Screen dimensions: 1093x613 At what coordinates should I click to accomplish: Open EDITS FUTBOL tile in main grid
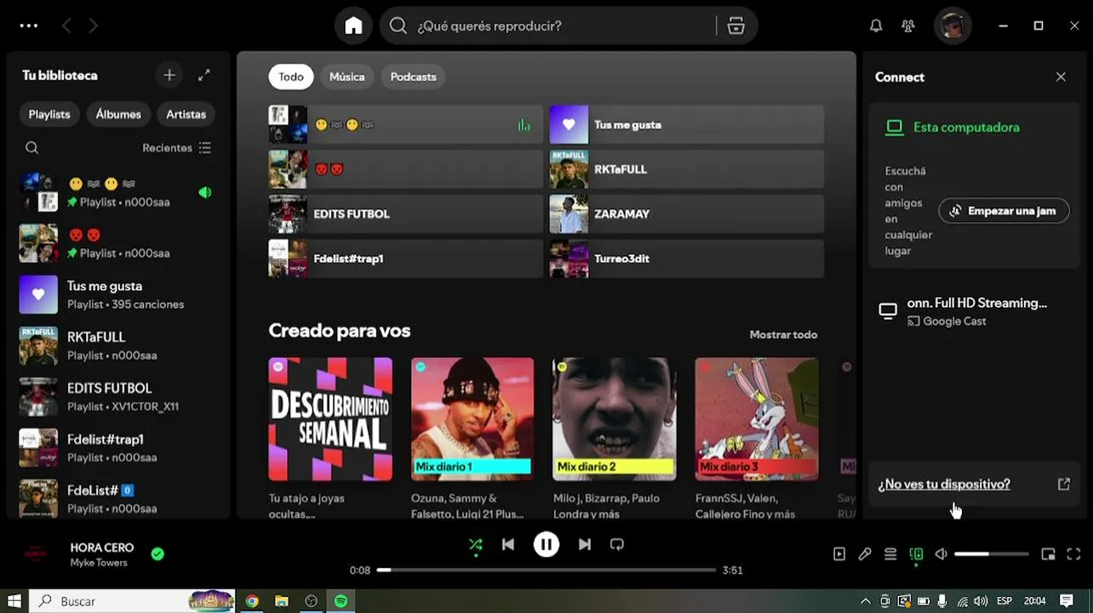[x=405, y=214]
